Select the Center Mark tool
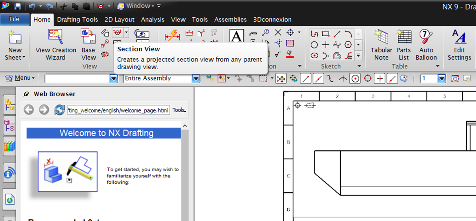Image resolution: width=476 pixels, height=221 pixels. pyautogui.click(x=290, y=32)
